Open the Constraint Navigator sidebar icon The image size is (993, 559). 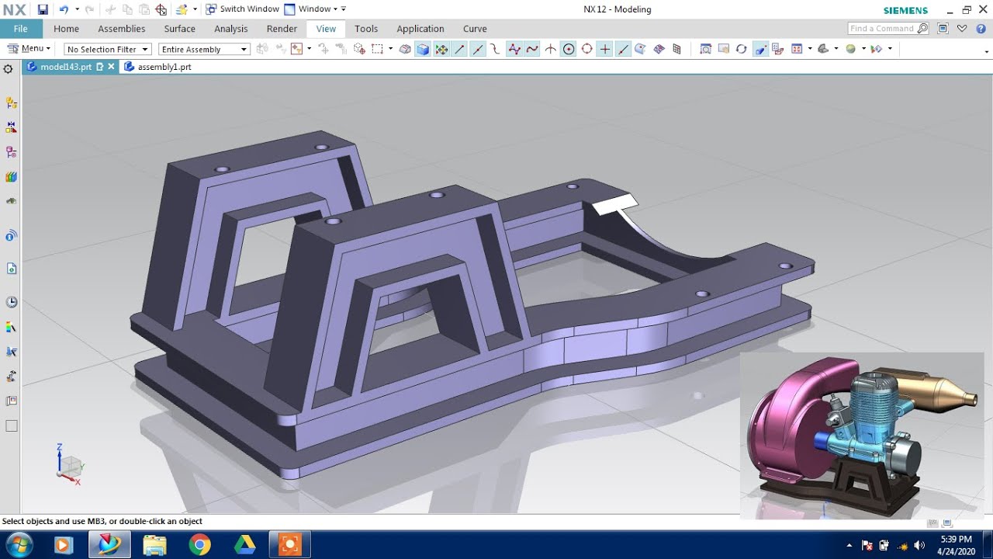(x=11, y=127)
